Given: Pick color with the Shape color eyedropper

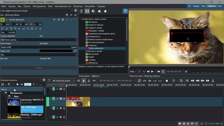Looking at the screenshot, I should click(75, 51).
